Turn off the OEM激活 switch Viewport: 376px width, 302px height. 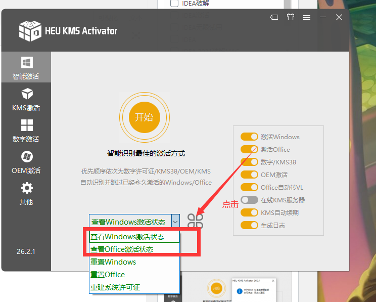point(249,175)
